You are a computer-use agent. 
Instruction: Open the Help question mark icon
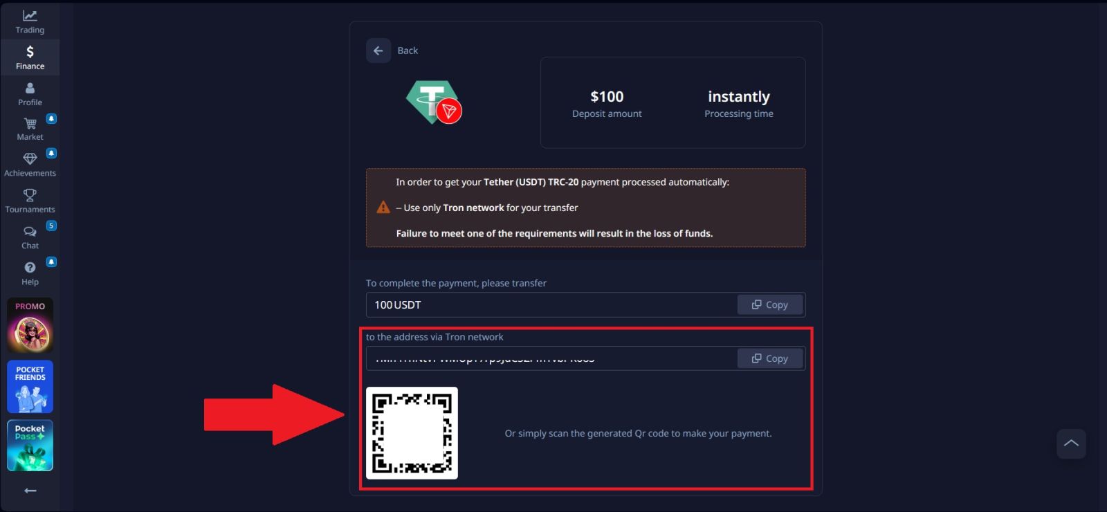(30, 267)
